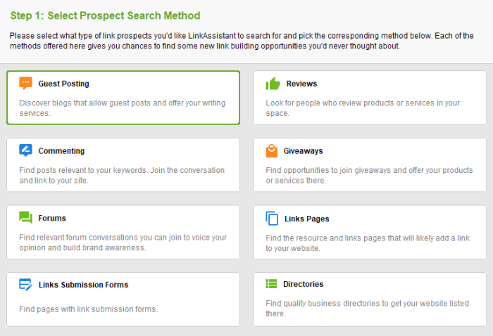Screen dimensions: 493x336
Task: Choose the Giveaways search method title
Action: click(x=304, y=151)
